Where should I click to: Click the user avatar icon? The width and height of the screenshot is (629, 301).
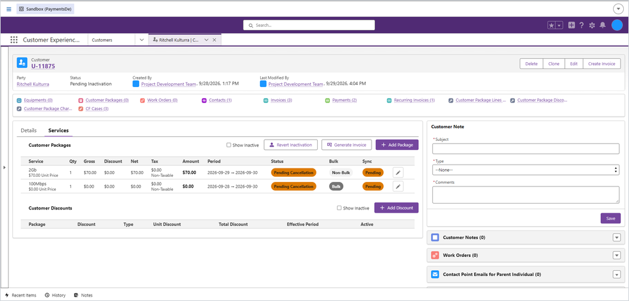617,25
